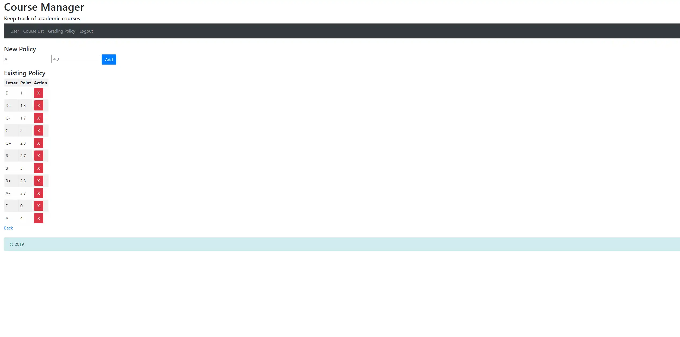Click the X icon next to grade B+

tap(39, 181)
